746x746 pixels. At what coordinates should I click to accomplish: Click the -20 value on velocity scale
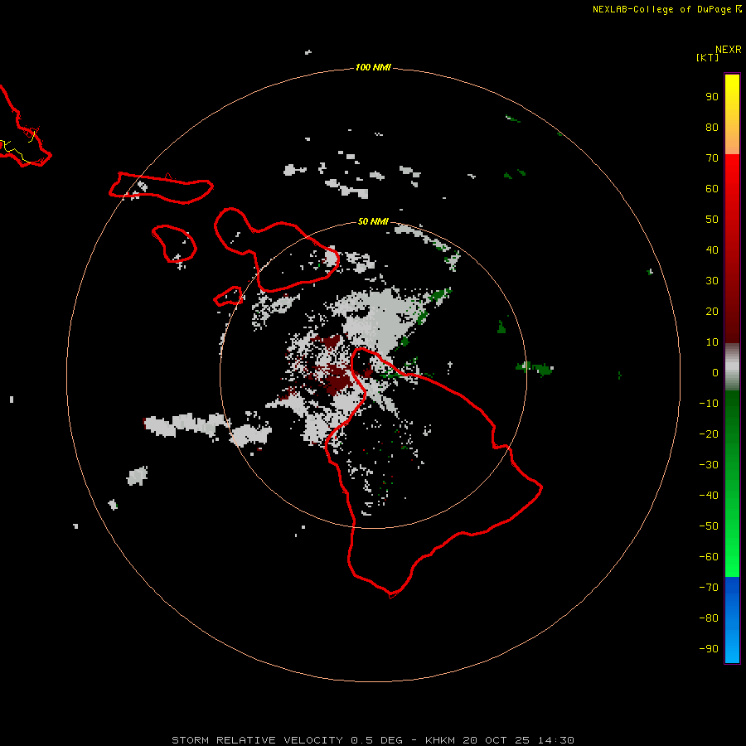(709, 434)
